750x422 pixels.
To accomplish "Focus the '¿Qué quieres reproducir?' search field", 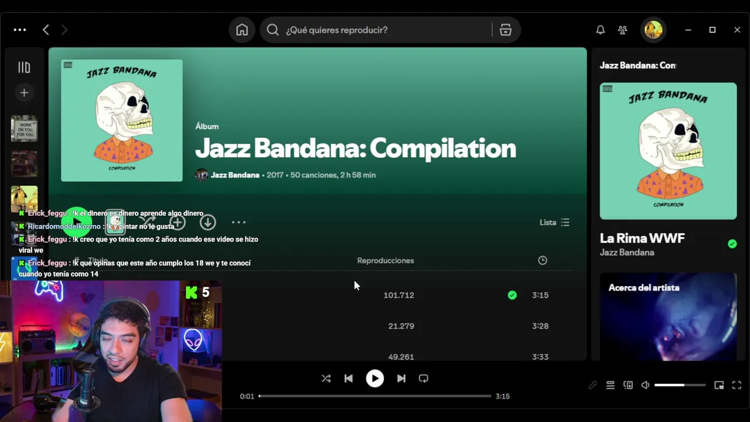I will tap(390, 30).
